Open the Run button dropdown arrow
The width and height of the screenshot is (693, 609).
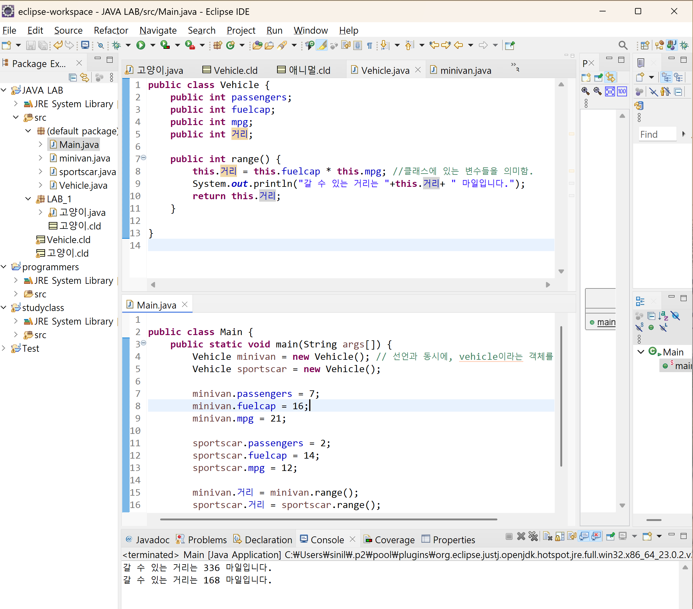(152, 45)
